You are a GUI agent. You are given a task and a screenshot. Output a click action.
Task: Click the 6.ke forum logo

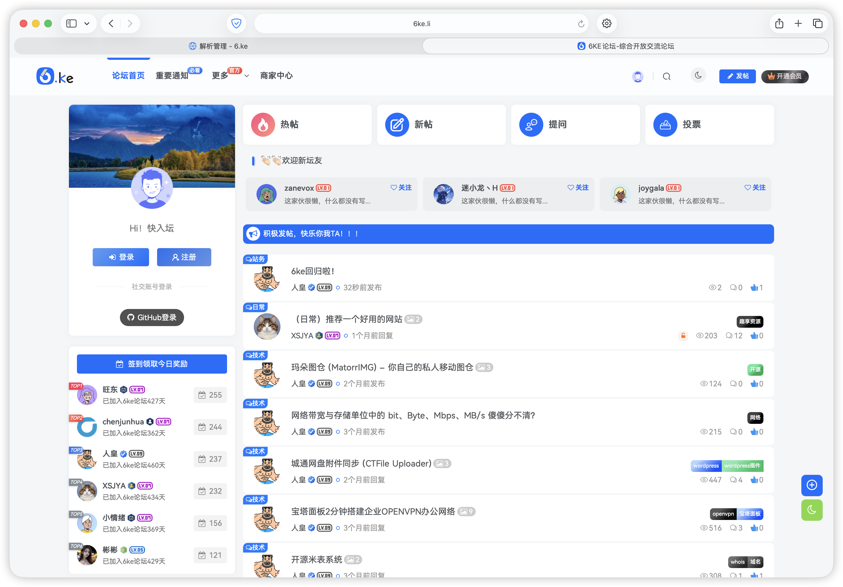pos(55,76)
